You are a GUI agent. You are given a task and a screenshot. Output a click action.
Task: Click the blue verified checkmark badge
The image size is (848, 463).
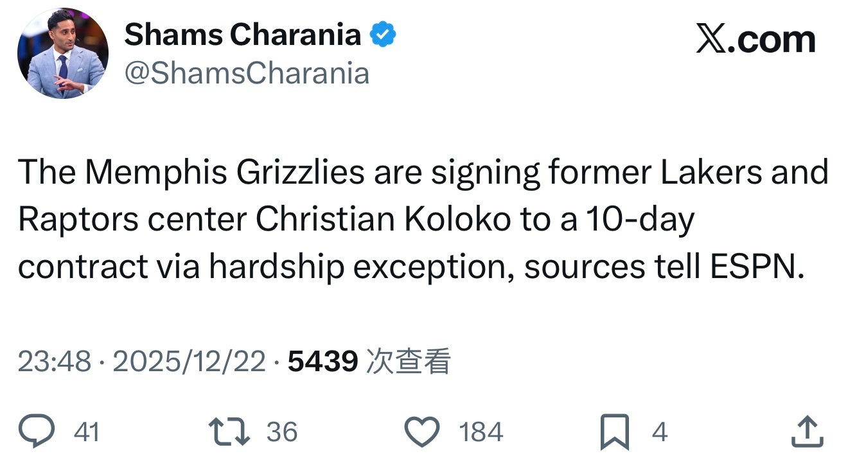(x=384, y=35)
